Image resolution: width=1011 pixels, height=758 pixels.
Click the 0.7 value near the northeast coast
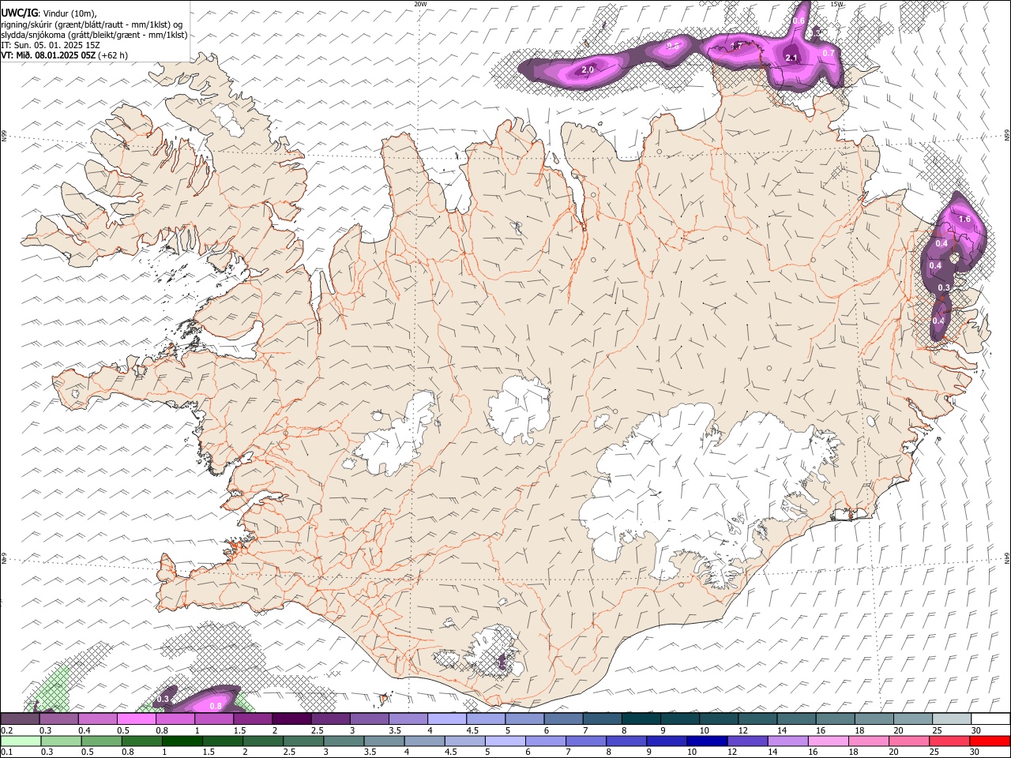829,53
